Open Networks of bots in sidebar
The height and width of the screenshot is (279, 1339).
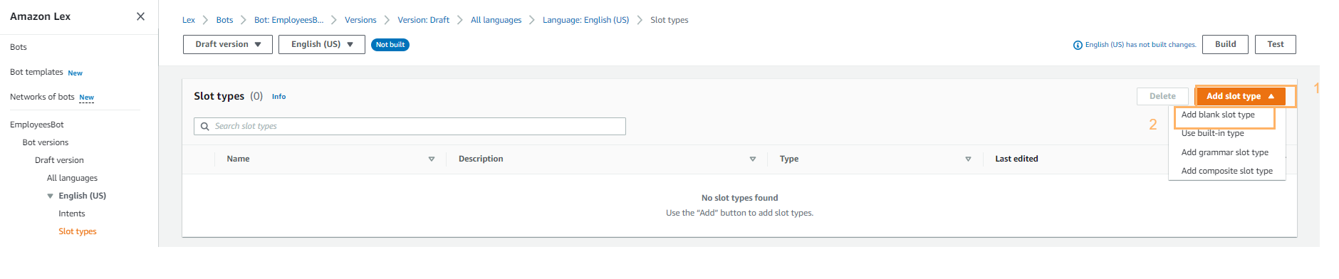coord(42,97)
